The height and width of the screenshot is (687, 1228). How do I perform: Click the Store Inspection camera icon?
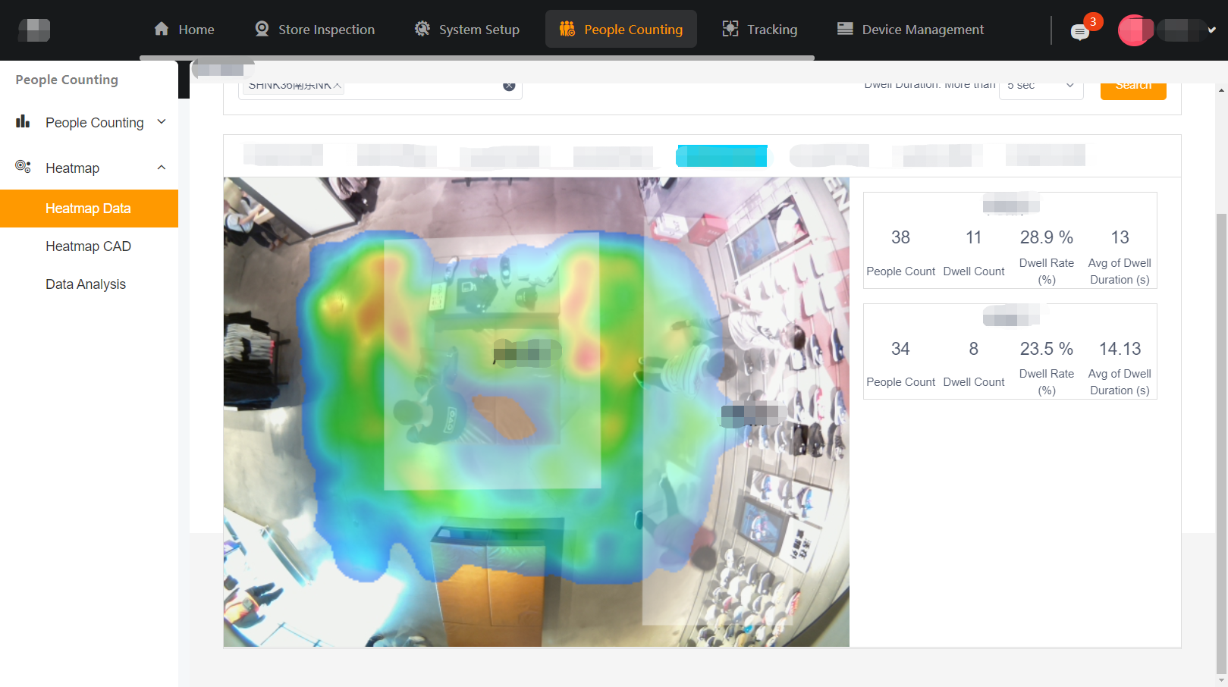tap(262, 29)
